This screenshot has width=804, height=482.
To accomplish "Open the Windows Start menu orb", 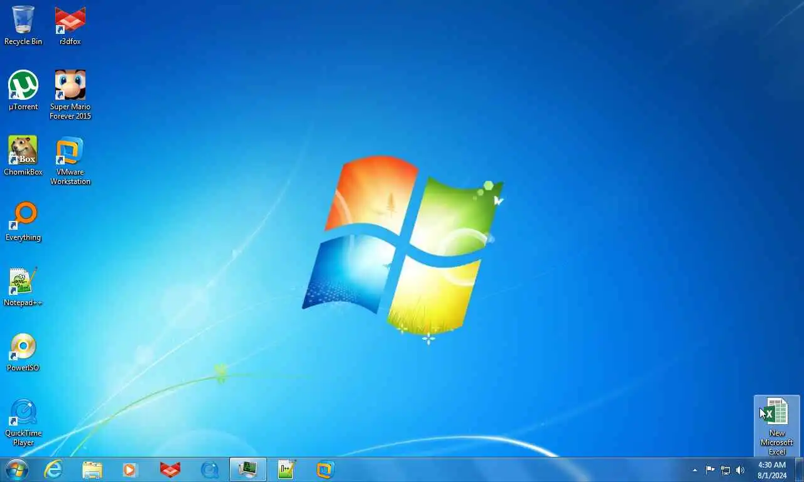I will (16, 469).
